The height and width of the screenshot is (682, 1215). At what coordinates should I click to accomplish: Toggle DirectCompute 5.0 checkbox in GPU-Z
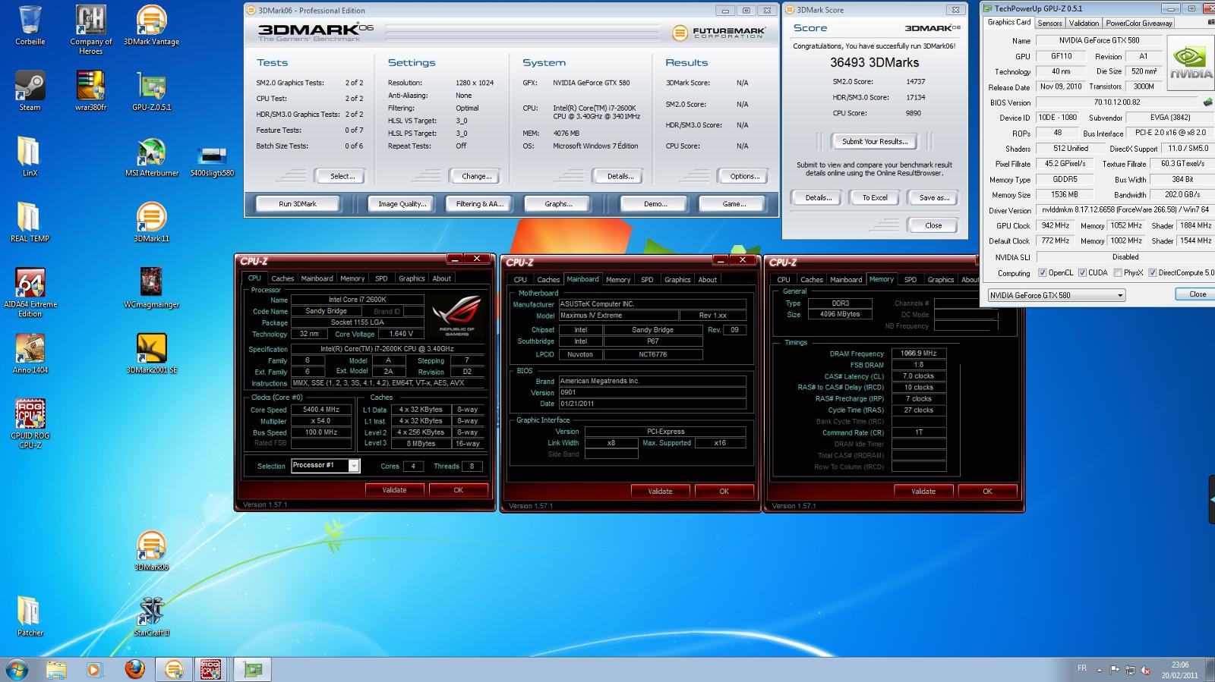(1152, 273)
